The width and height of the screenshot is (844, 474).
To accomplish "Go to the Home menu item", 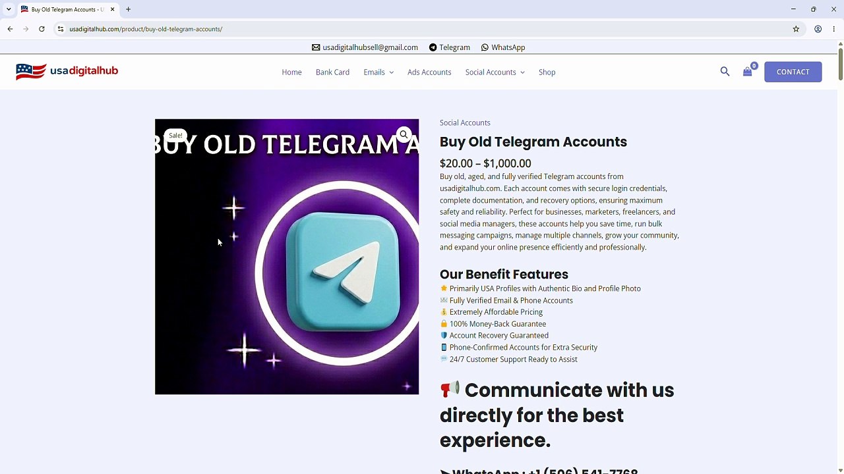I will (291, 72).
